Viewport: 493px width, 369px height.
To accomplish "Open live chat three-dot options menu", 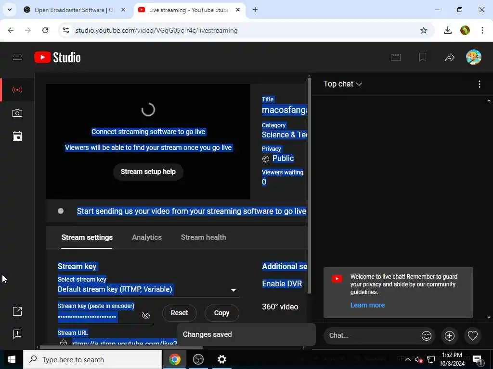I will click(479, 84).
